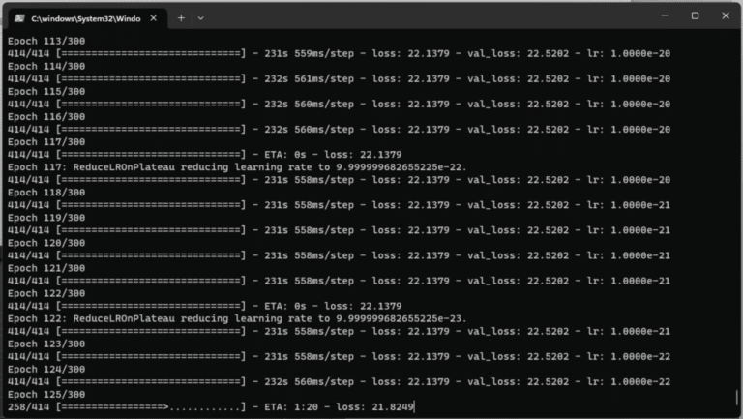Screen dimensions: 743x419
Task: Click the terminal scrollbar thumb
Action: coord(737,397)
